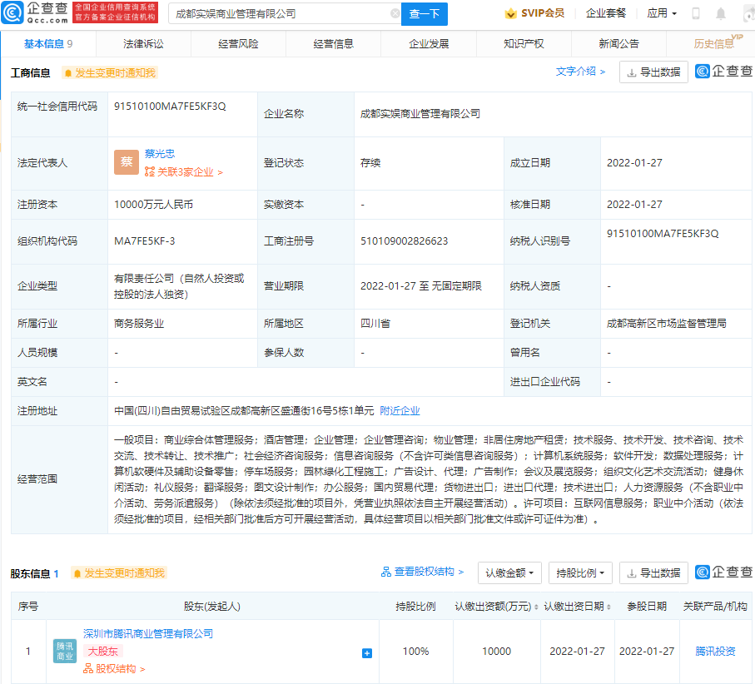Viewport: 755px width, 684px height.
Task: Select the 认缴金额 view toggle
Action: pos(509,573)
